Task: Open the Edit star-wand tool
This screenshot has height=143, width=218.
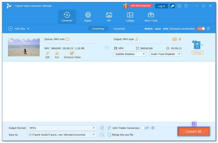Action: (47, 55)
